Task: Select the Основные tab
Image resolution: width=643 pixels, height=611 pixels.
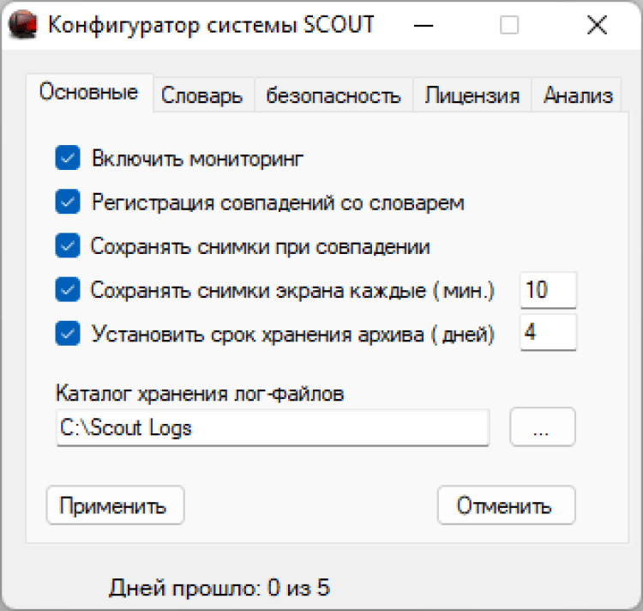Action: tap(89, 93)
